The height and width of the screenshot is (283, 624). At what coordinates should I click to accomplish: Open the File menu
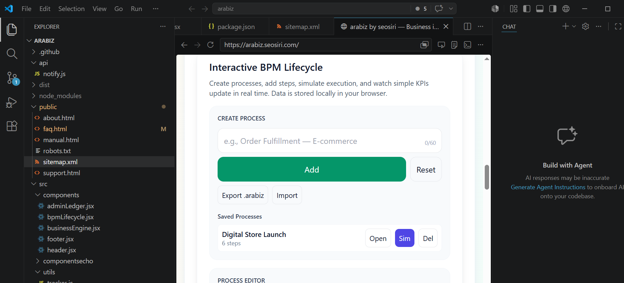pyautogui.click(x=26, y=9)
